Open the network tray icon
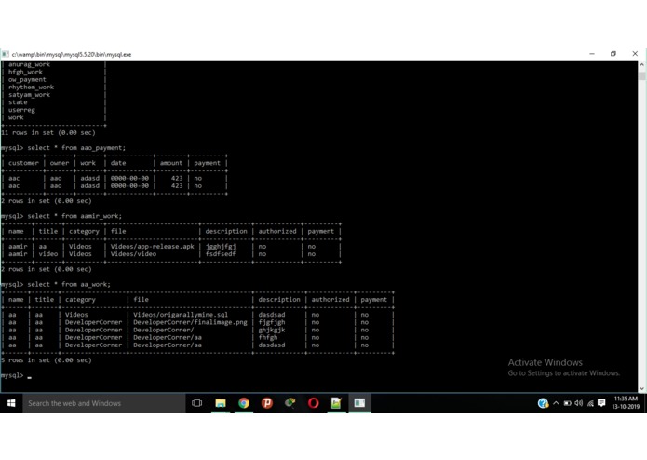This screenshot has height=460, width=647. coord(590,403)
